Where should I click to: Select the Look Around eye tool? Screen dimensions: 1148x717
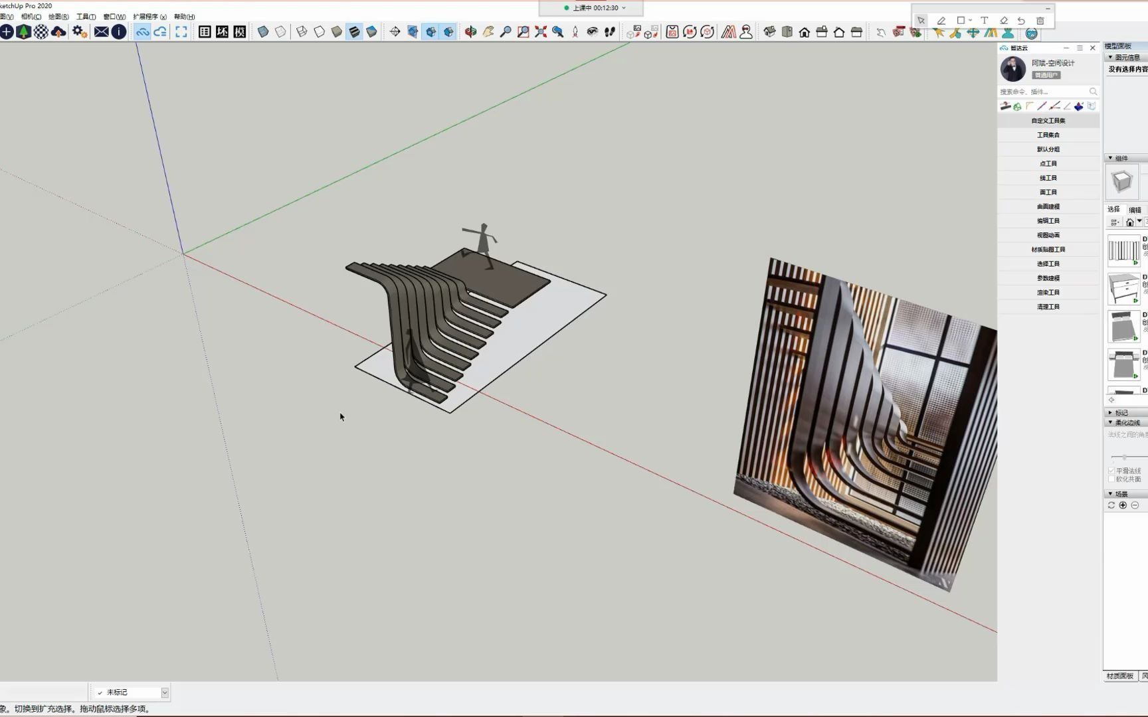point(592,32)
